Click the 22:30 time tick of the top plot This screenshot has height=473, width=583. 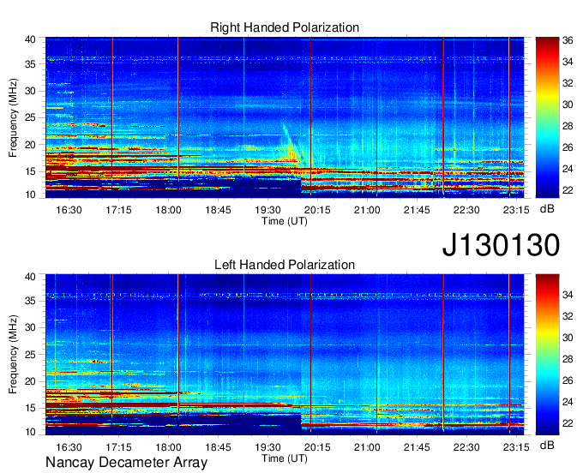(466, 210)
